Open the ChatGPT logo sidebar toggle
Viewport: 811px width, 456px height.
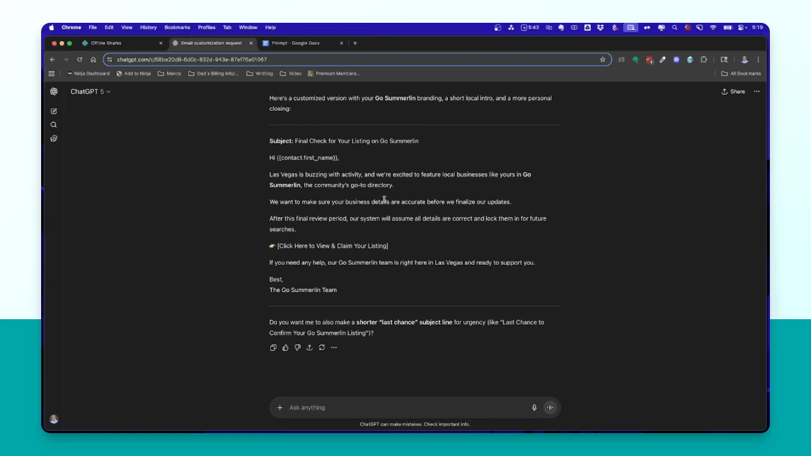tap(54, 91)
